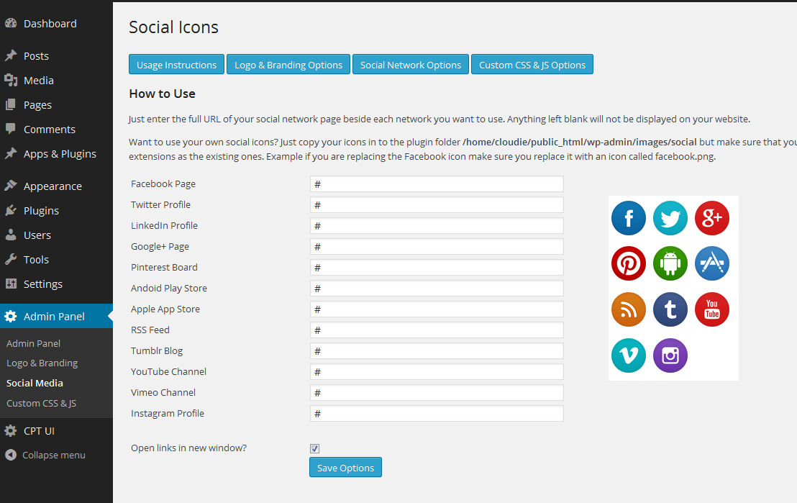Click the Google+ red icon

point(711,218)
